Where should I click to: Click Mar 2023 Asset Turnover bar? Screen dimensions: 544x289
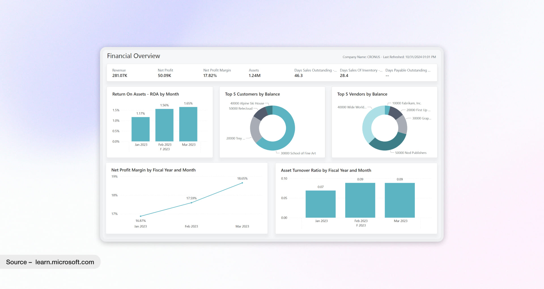click(x=400, y=200)
